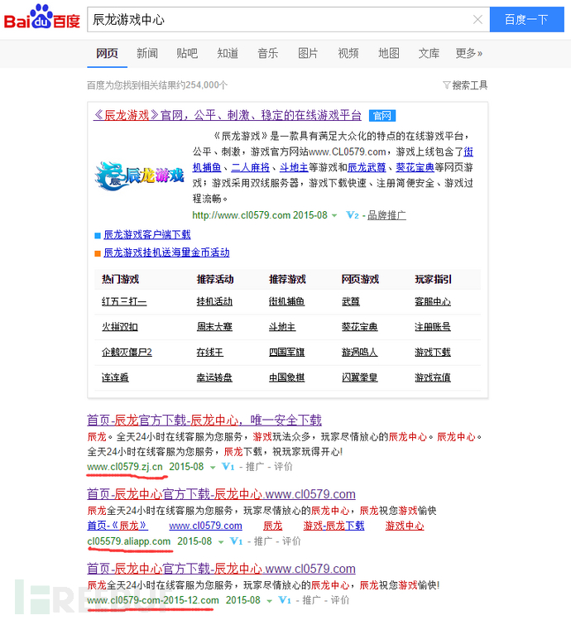Click the Baidu logo
Image resolution: width=571 pixels, height=620 pixels.
[x=41, y=17]
